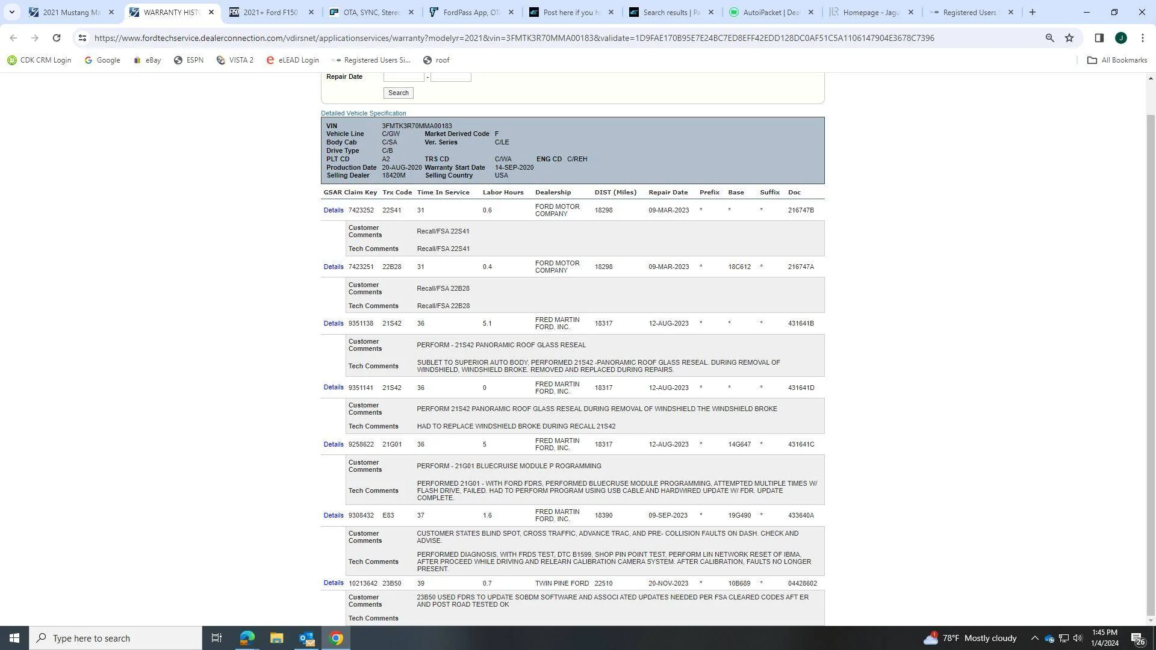
Task: Open the roof bookmark
Action: (437, 60)
